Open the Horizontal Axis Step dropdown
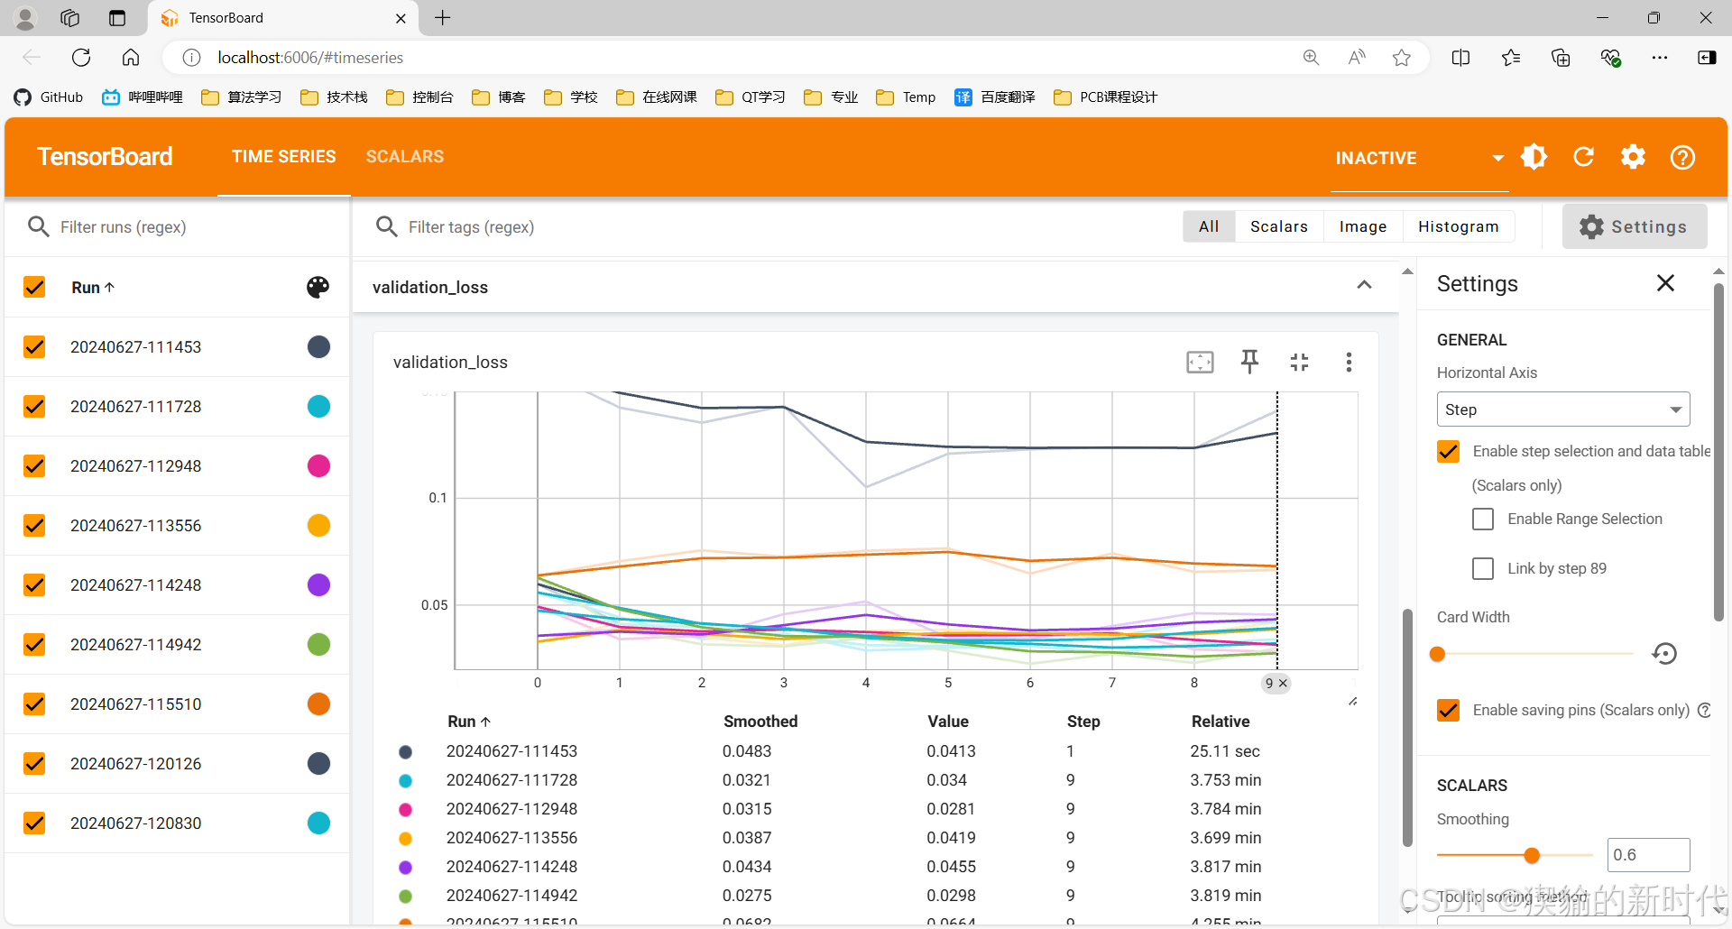 click(x=1563, y=409)
